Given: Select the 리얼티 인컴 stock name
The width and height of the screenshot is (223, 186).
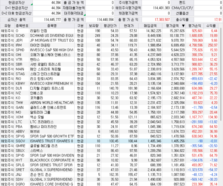Looking at the screenshot, I should click(39, 31).
